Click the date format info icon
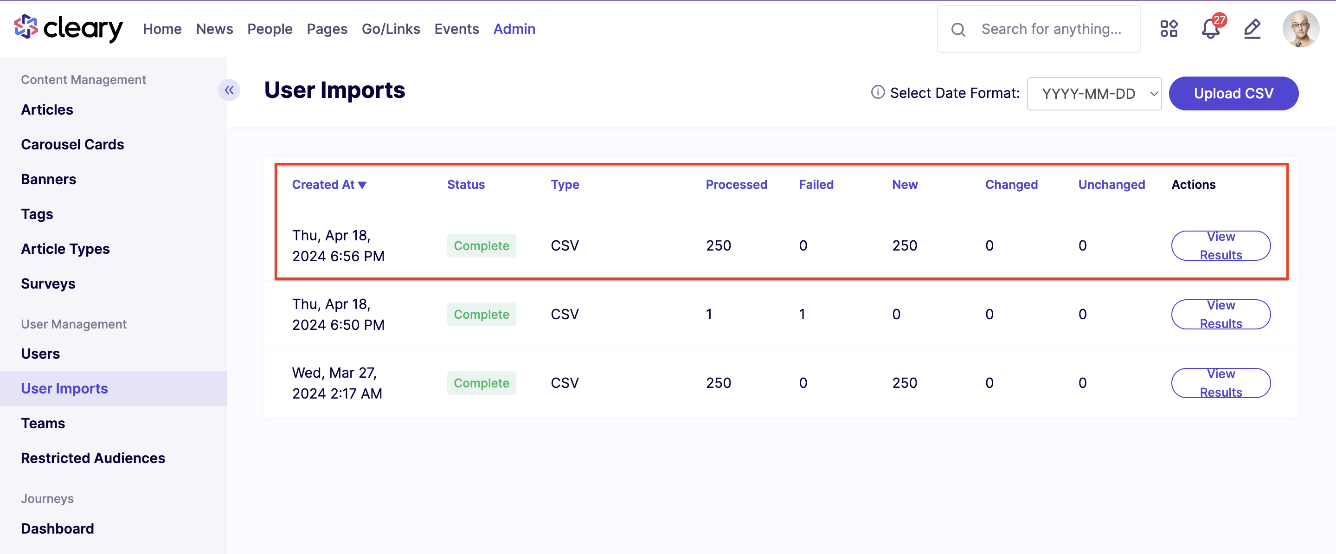 pyautogui.click(x=878, y=92)
